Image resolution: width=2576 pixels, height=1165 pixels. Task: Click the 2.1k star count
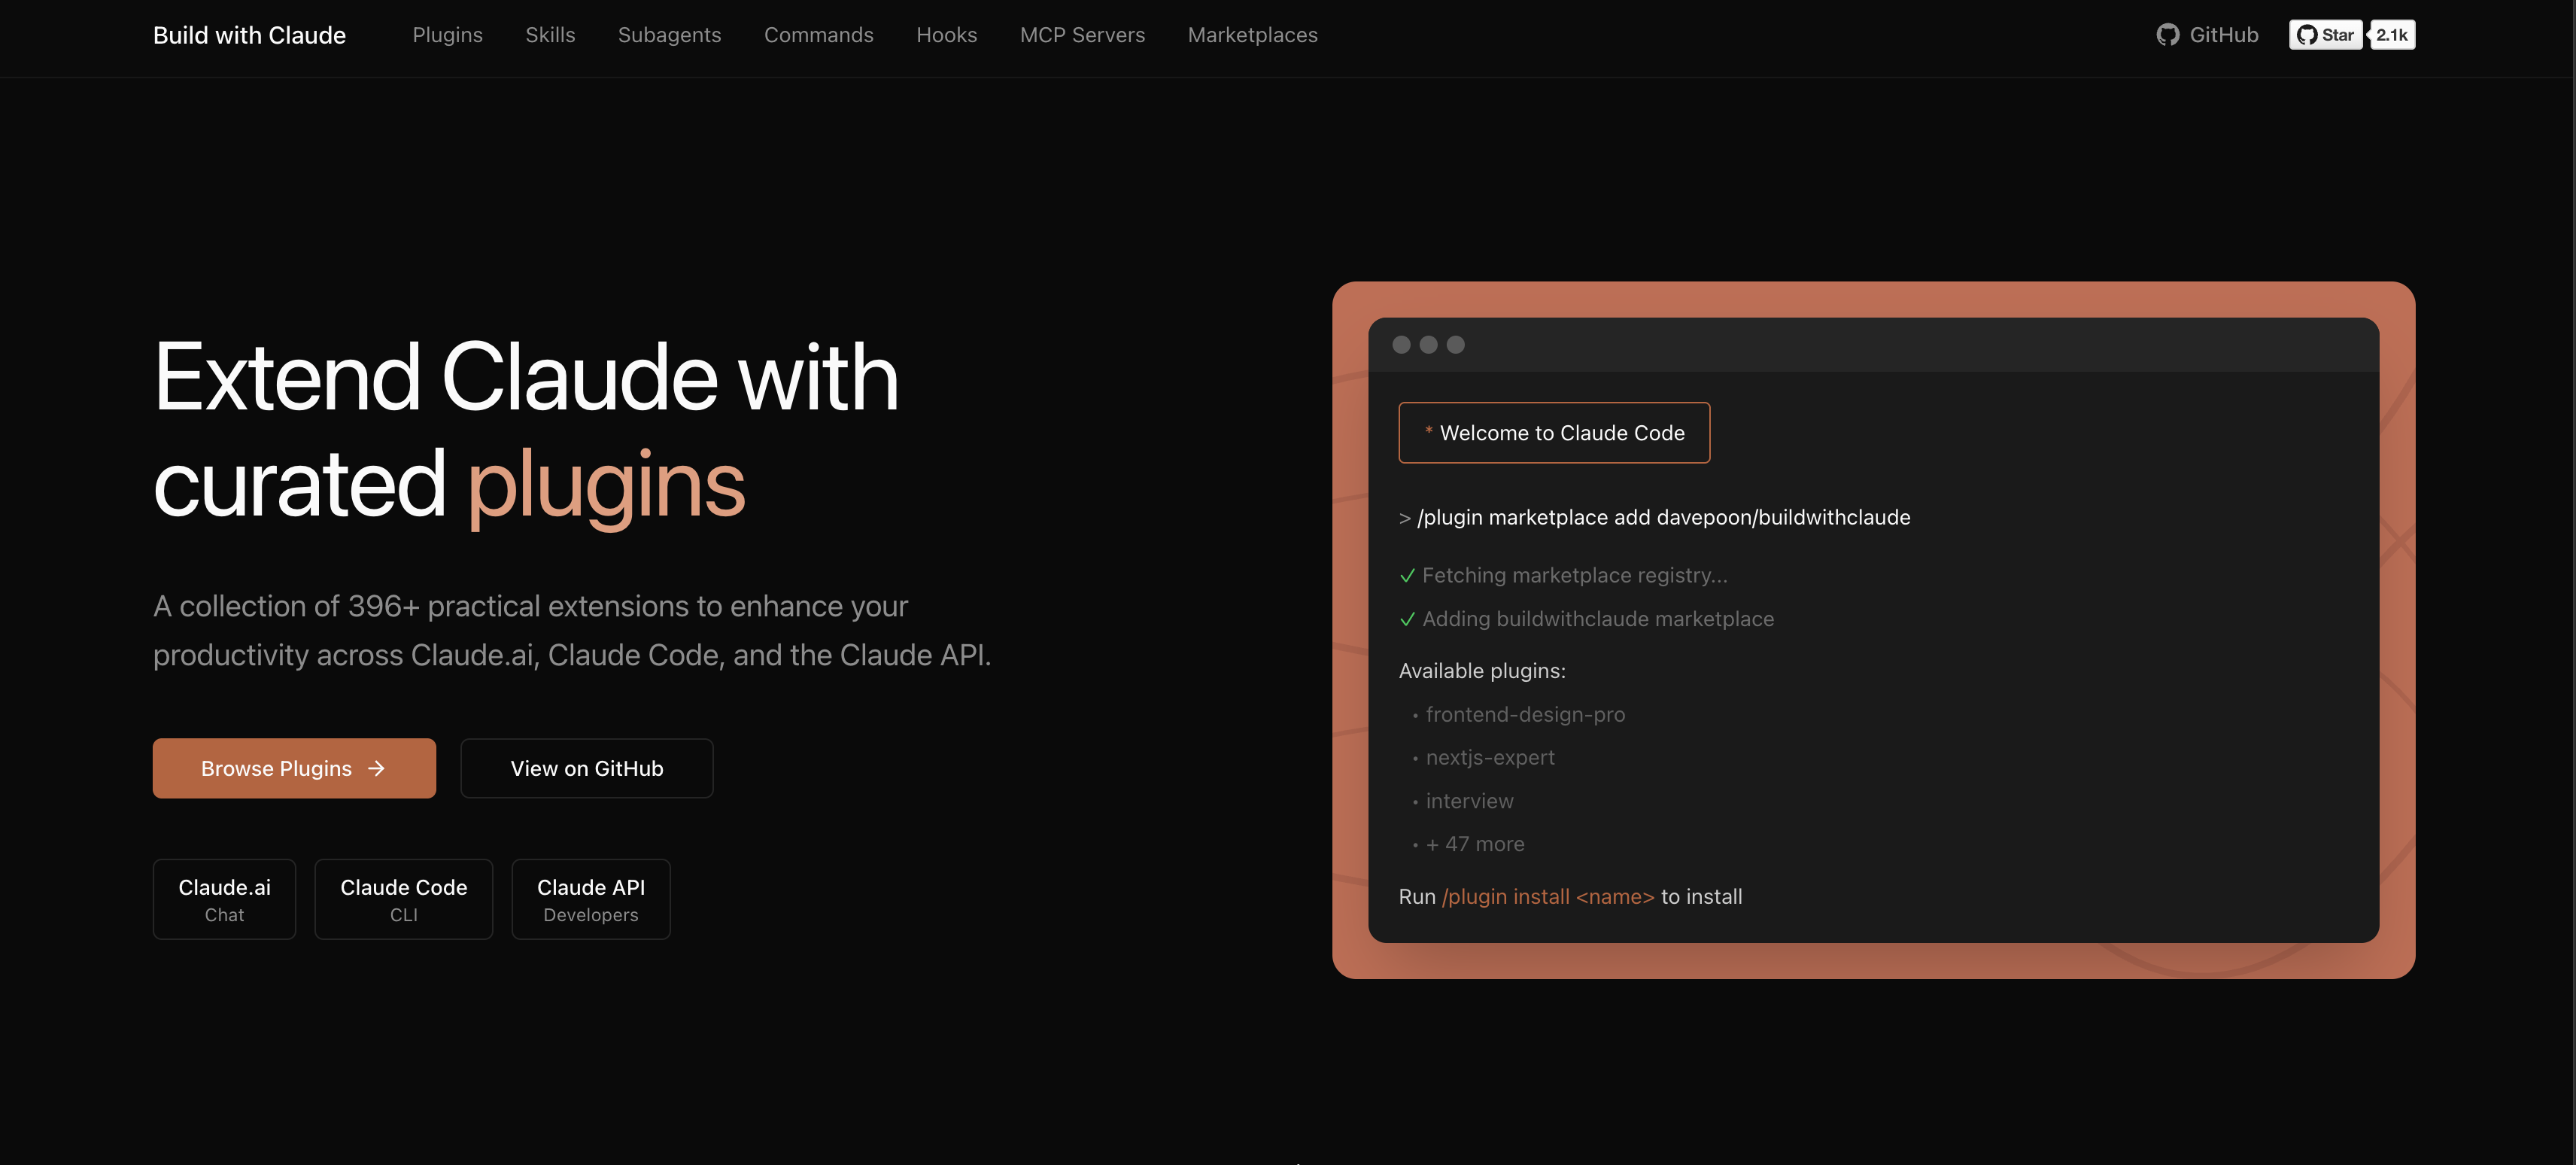[2392, 34]
